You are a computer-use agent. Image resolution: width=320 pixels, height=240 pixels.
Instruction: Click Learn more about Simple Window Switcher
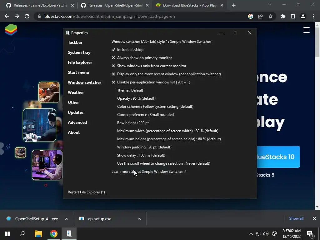click(x=149, y=172)
